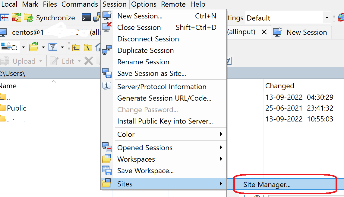
Task: Choose Disconnect Session from the menu
Action: pyautogui.click(x=147, y=39)
